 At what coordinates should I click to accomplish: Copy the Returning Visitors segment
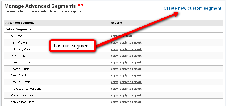(x=114, y=49)
